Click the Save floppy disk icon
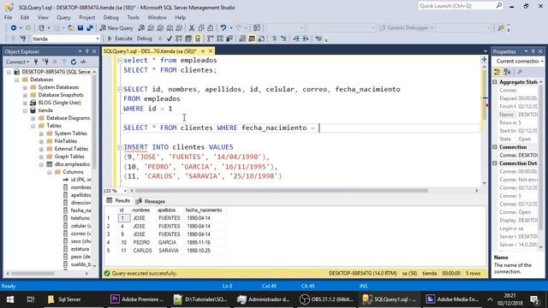This screenshot has height=308, width=548. click(x=80, y=28)
